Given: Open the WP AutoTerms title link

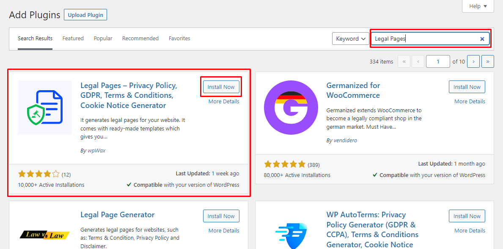Looking at the screenshot, I should pyautogui.click(x=372, y=230).
